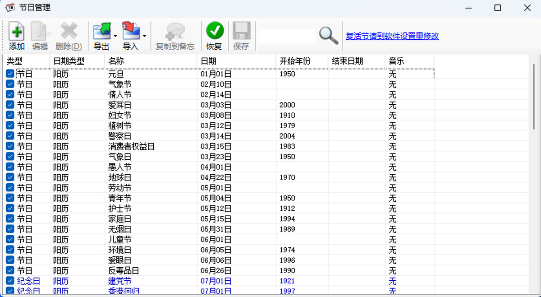Toggle the checkbox for 情人节 row

pos(10,94)
